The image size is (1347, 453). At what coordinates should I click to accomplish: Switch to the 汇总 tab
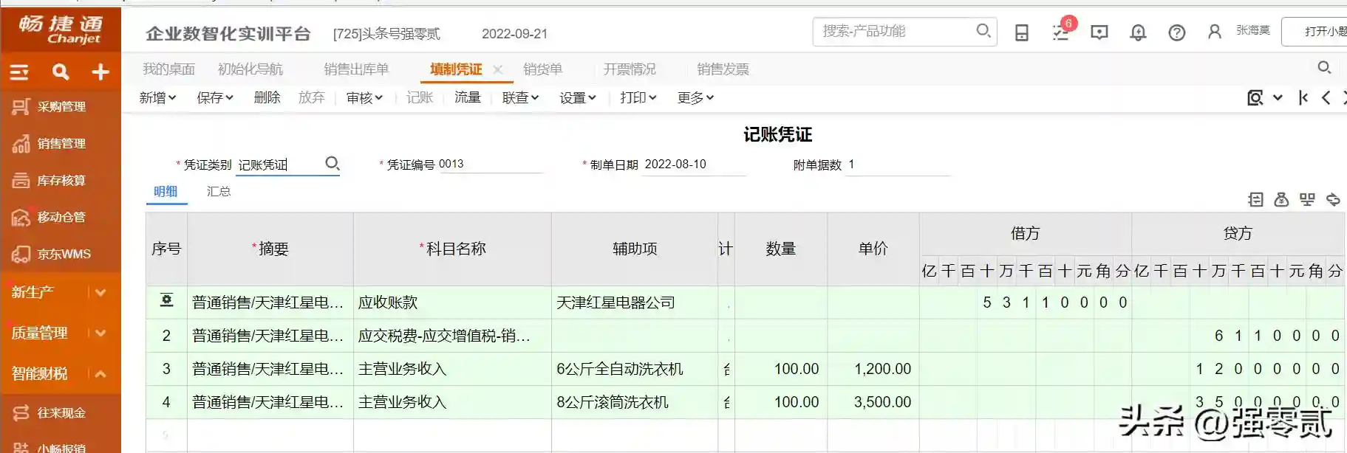point(219,191)
